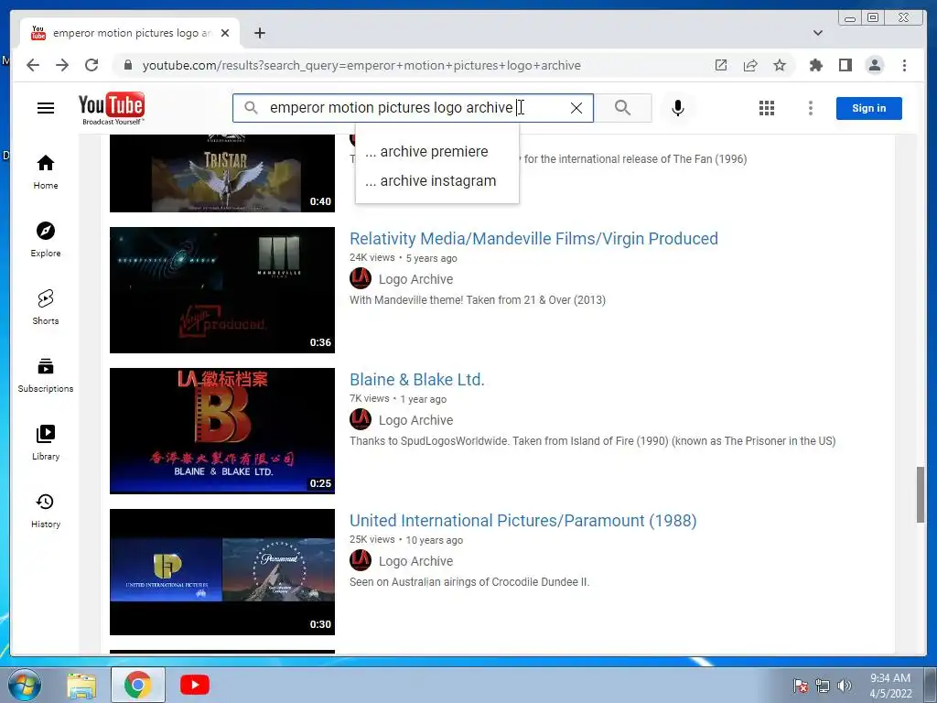Image resolution: width=937 pixels, height=703 pixels.
Task: Open Logo Archive channel under United International
Action: pos(416,561)
